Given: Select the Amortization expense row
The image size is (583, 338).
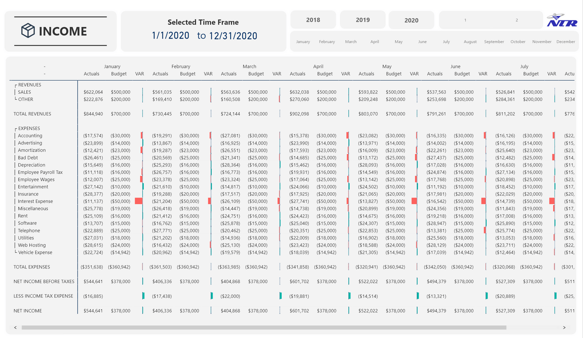Looking at the screenshot, I should point(32,150).
